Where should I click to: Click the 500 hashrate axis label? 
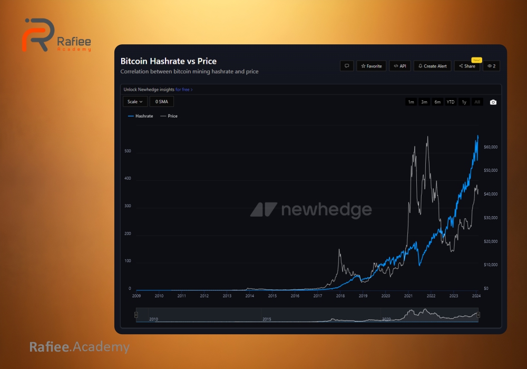click(x=128, y=151)
